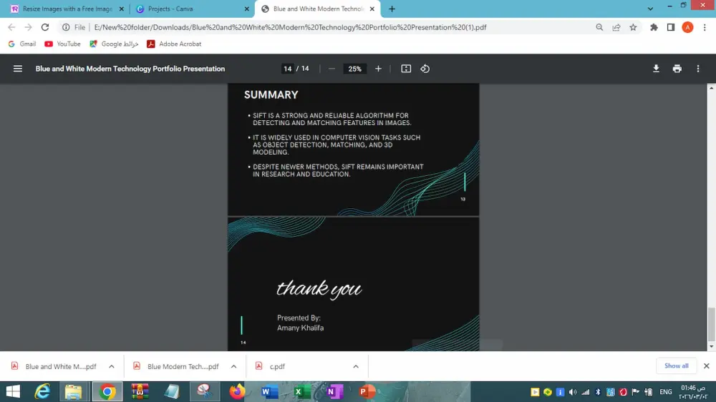Open Windows Start menu
The width and height of the screenshot is (716, 402).
click(13, 391)
